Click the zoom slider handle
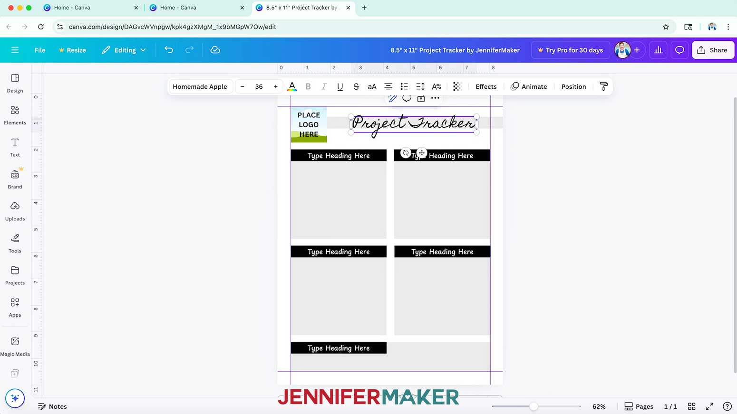The width and height of the screenshot is (737, 414). coord(533,406)
